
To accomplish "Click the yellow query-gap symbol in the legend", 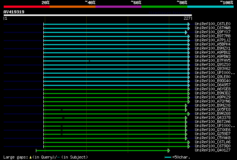I will (x=30, y=157).
